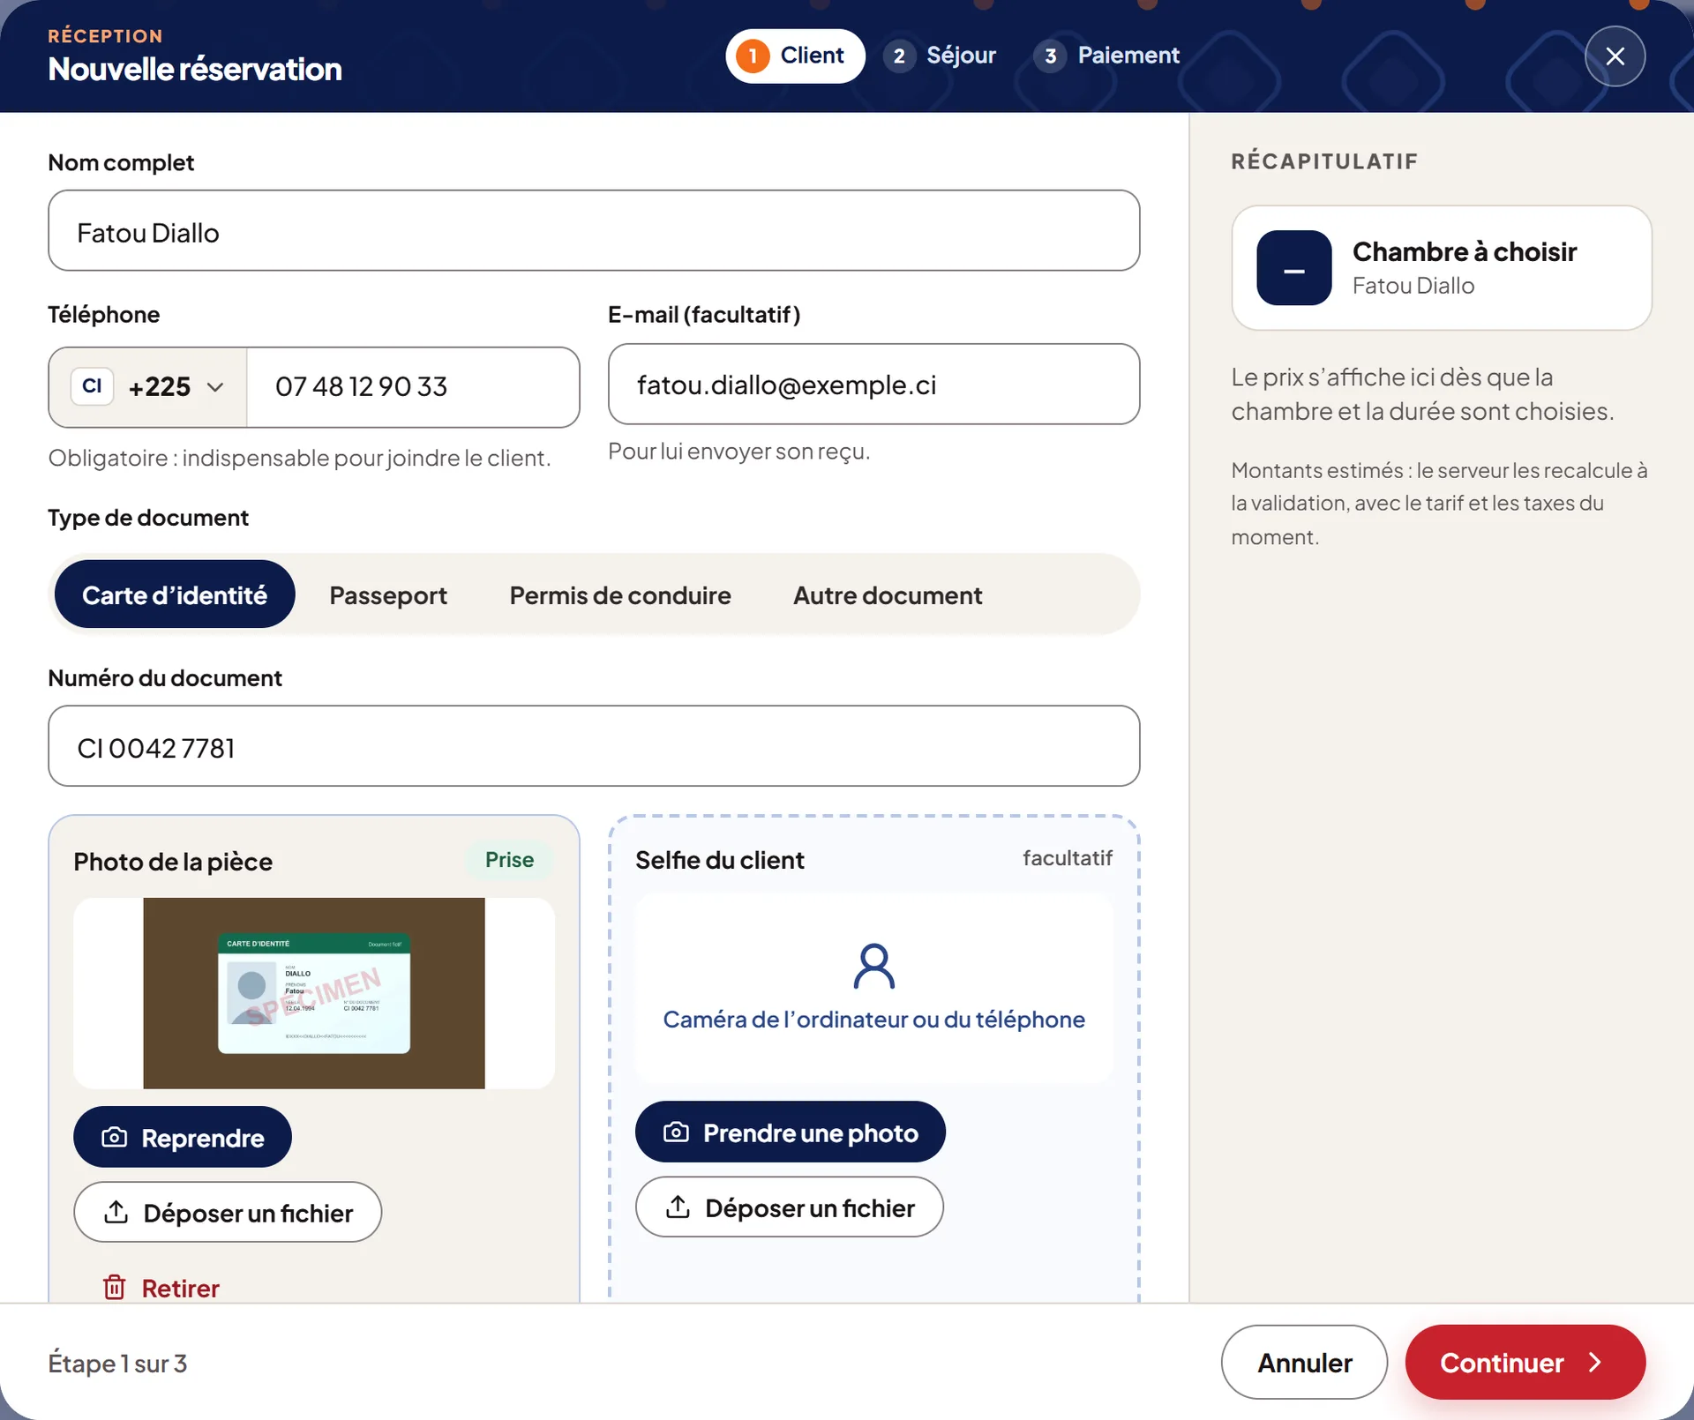This screenshot has height=1420, width=1694.
Task: Open the Séjour step
Action: (941, 56)
